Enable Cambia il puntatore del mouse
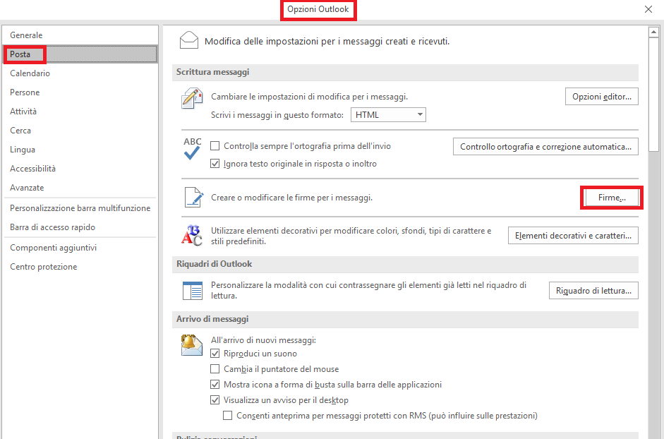Screen dimensions: 664x439 tap(215, 369)
